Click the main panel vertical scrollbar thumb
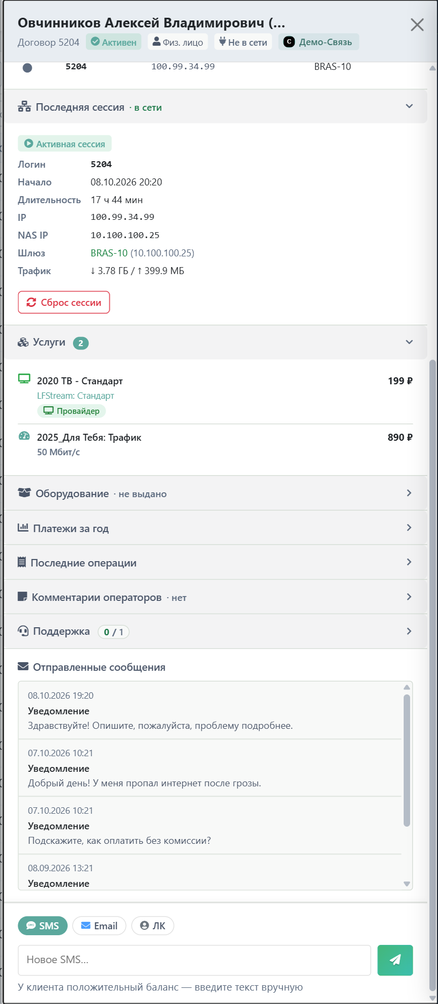This screenshot has width=438, height=1004. pyautogui.click(x=433, y=676)
